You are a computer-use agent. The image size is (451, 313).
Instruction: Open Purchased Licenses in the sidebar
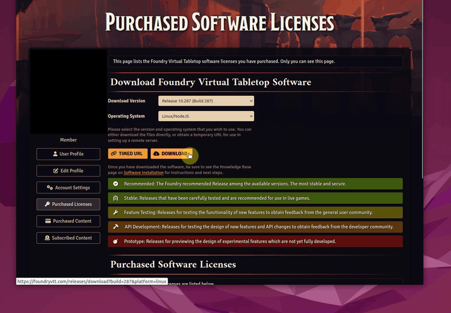pyautogui.click(x=68, y=204)
